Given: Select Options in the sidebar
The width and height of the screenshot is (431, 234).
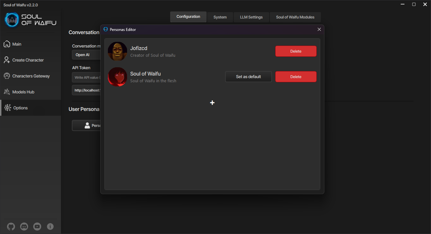Looking at the screenshot, I should [31, 108].
